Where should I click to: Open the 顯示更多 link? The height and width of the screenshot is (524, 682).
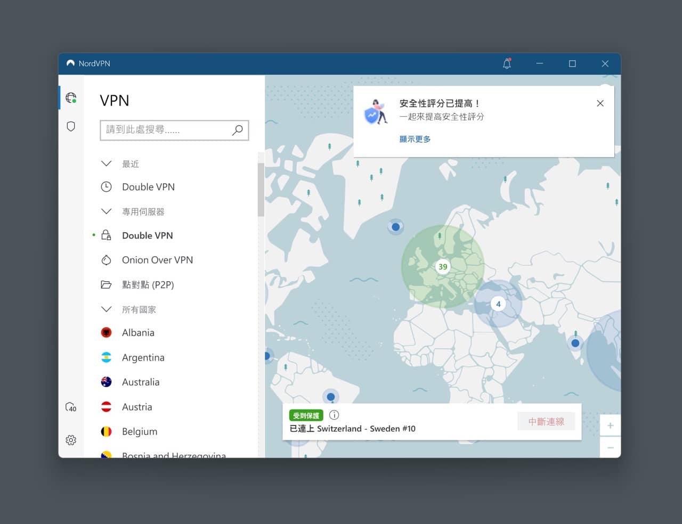click(x=415, y=139)
